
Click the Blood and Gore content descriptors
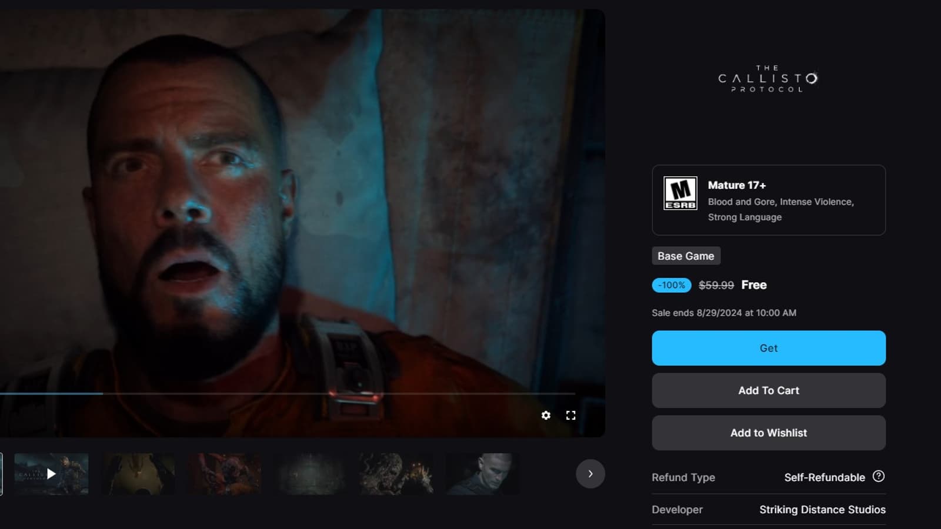(781, 209)
